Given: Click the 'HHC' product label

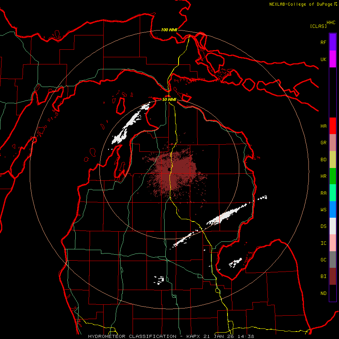Looking at the screenshot, I should point(331,23).
